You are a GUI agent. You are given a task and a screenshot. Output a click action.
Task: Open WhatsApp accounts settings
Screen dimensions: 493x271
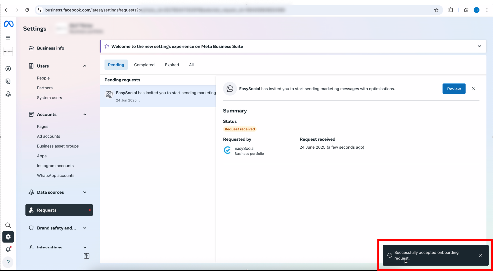(55, 176)
